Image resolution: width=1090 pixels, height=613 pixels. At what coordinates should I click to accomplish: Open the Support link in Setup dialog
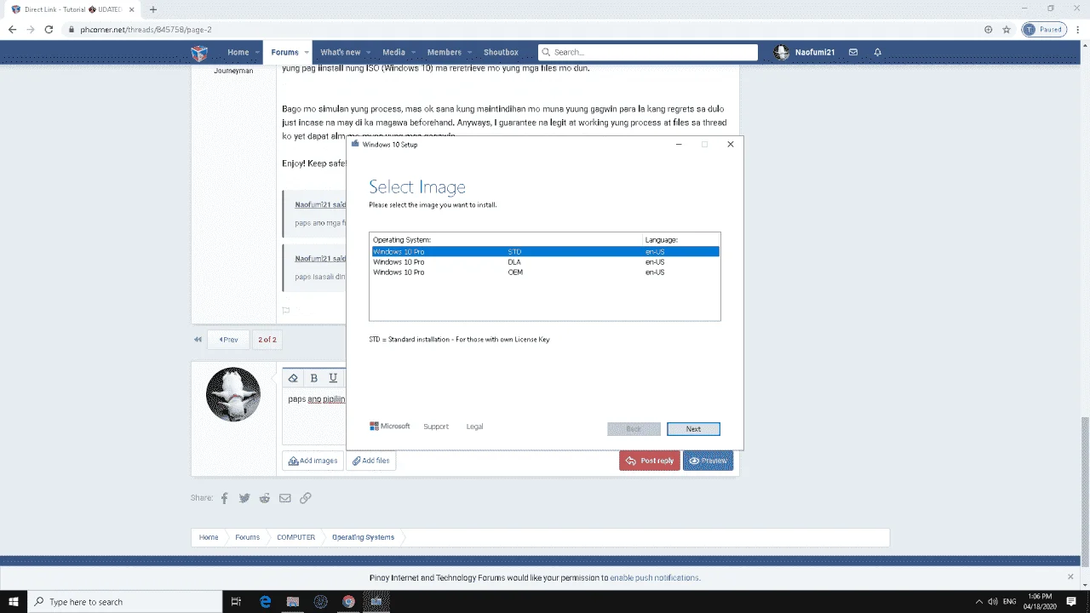pyautogui.click(x=436, y=427)
